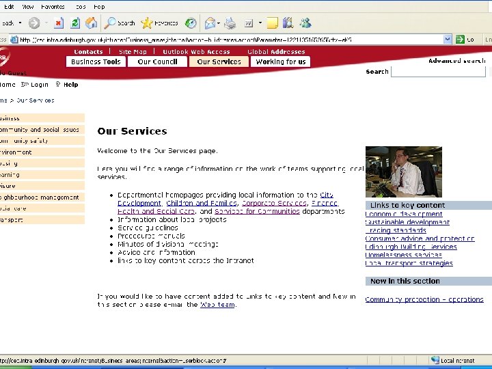Open the Mail envelope icon
Screen dimensions: 492x369
tap(210, 23)
